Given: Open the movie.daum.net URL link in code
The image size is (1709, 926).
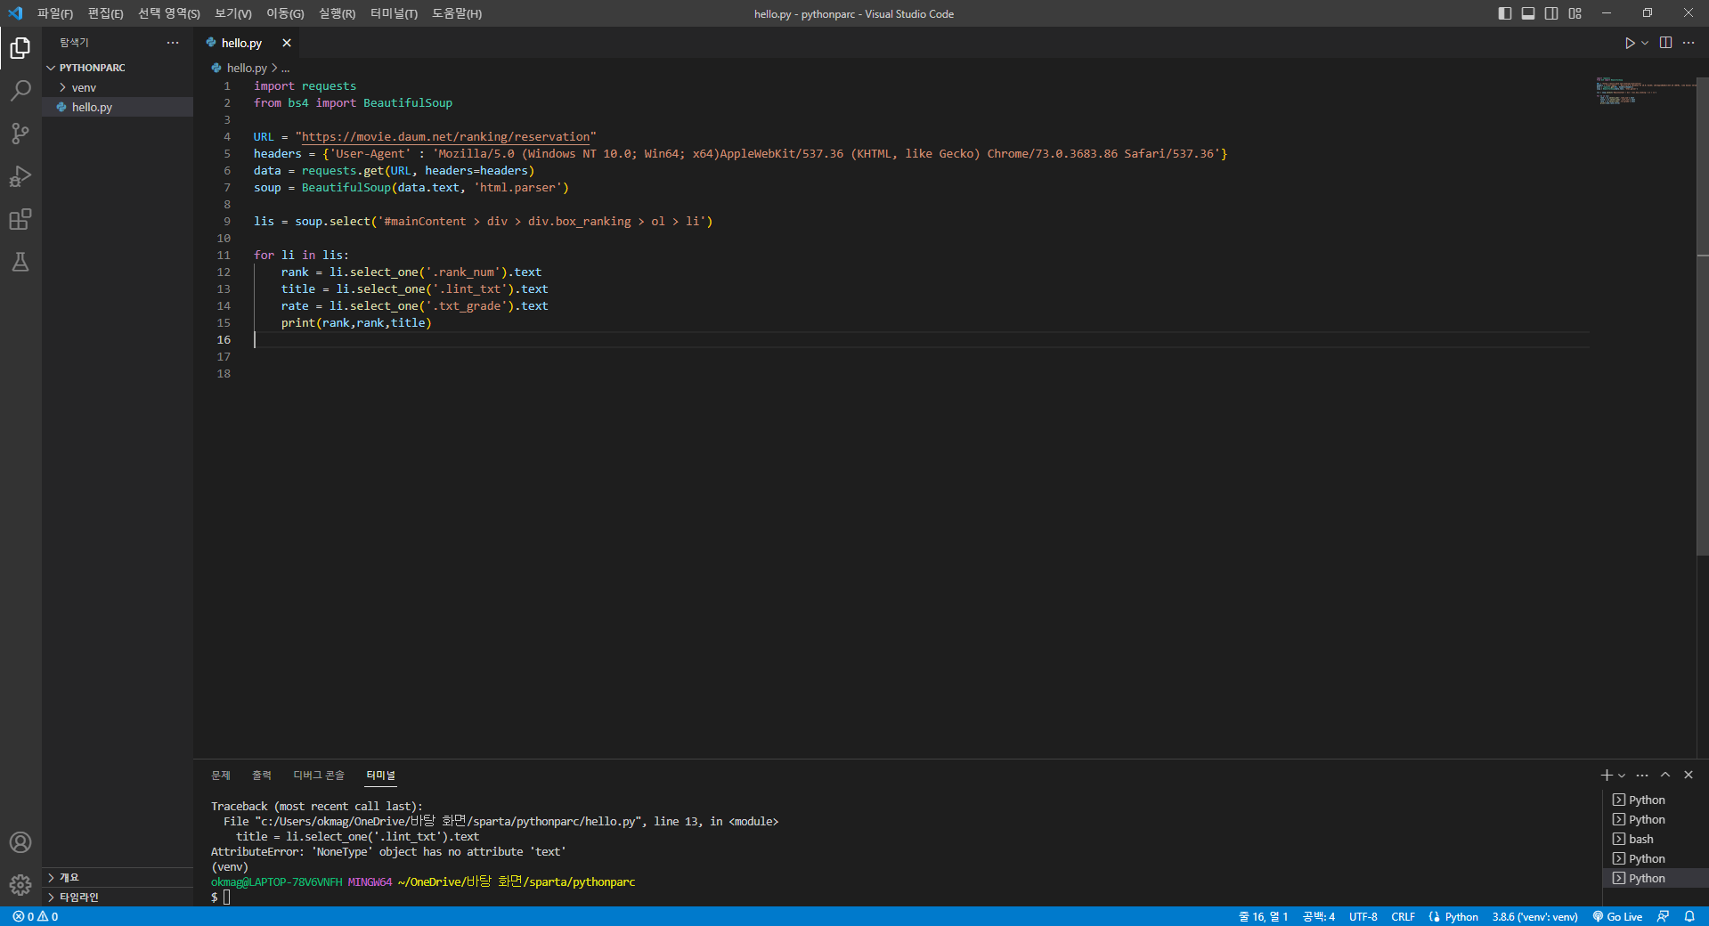Looking at the screenshot, I should coord(445,136).
